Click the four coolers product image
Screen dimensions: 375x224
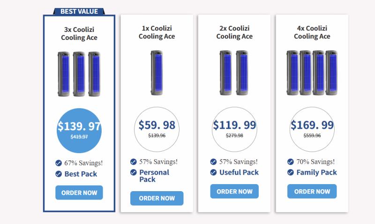click(x=312, y=73)
